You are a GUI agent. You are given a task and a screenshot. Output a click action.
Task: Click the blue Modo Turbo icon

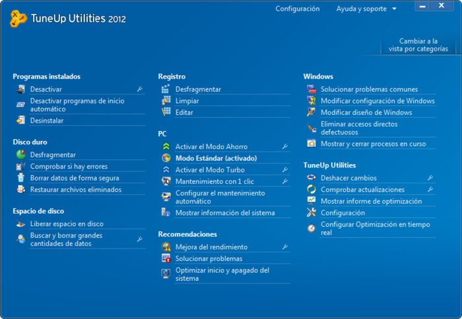166,169
